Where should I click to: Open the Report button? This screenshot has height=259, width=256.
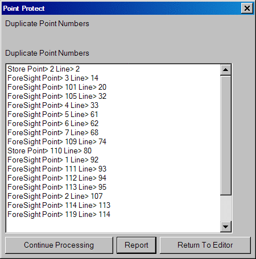pyautogui.click(x=137, y=245)
